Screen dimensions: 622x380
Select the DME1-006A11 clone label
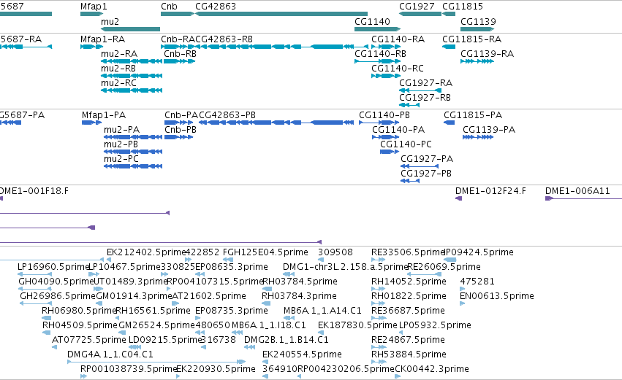577,191
